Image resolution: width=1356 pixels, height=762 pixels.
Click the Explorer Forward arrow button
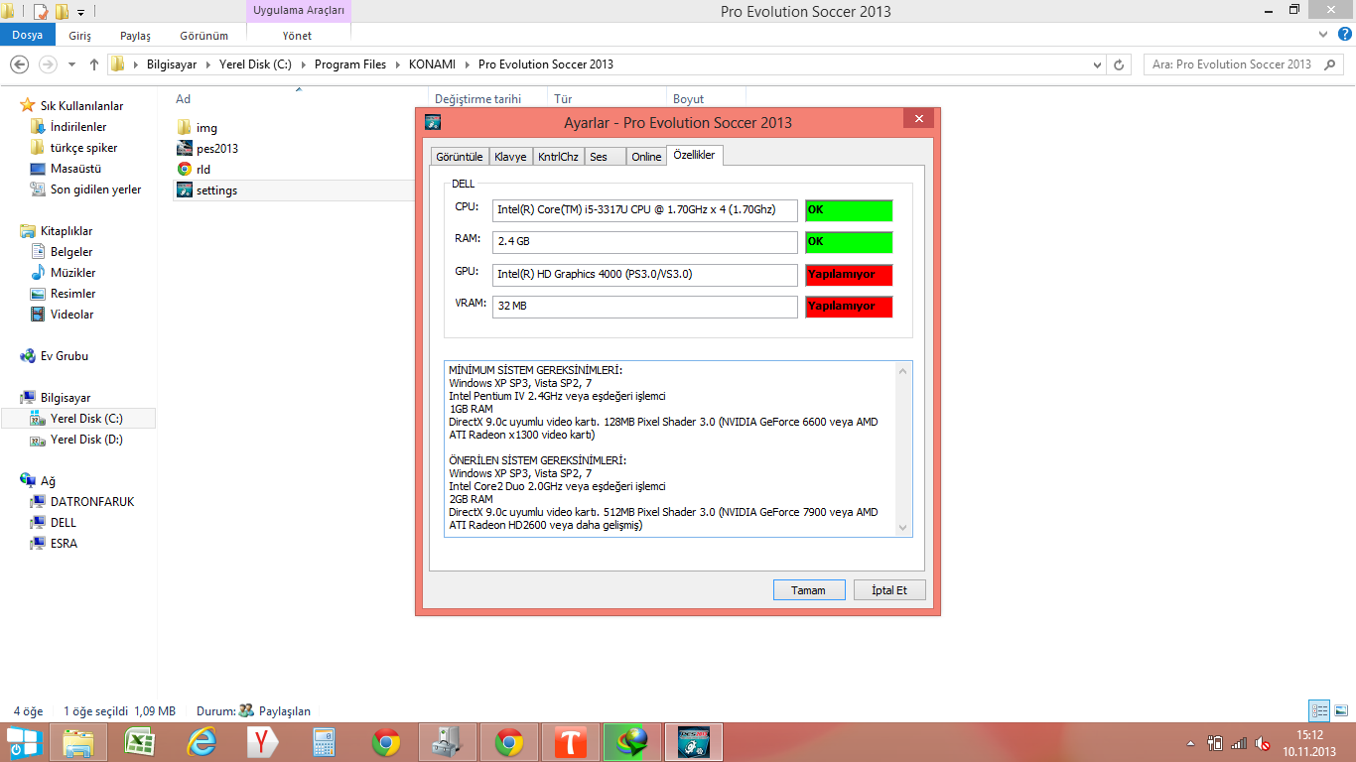click(48, 64)
